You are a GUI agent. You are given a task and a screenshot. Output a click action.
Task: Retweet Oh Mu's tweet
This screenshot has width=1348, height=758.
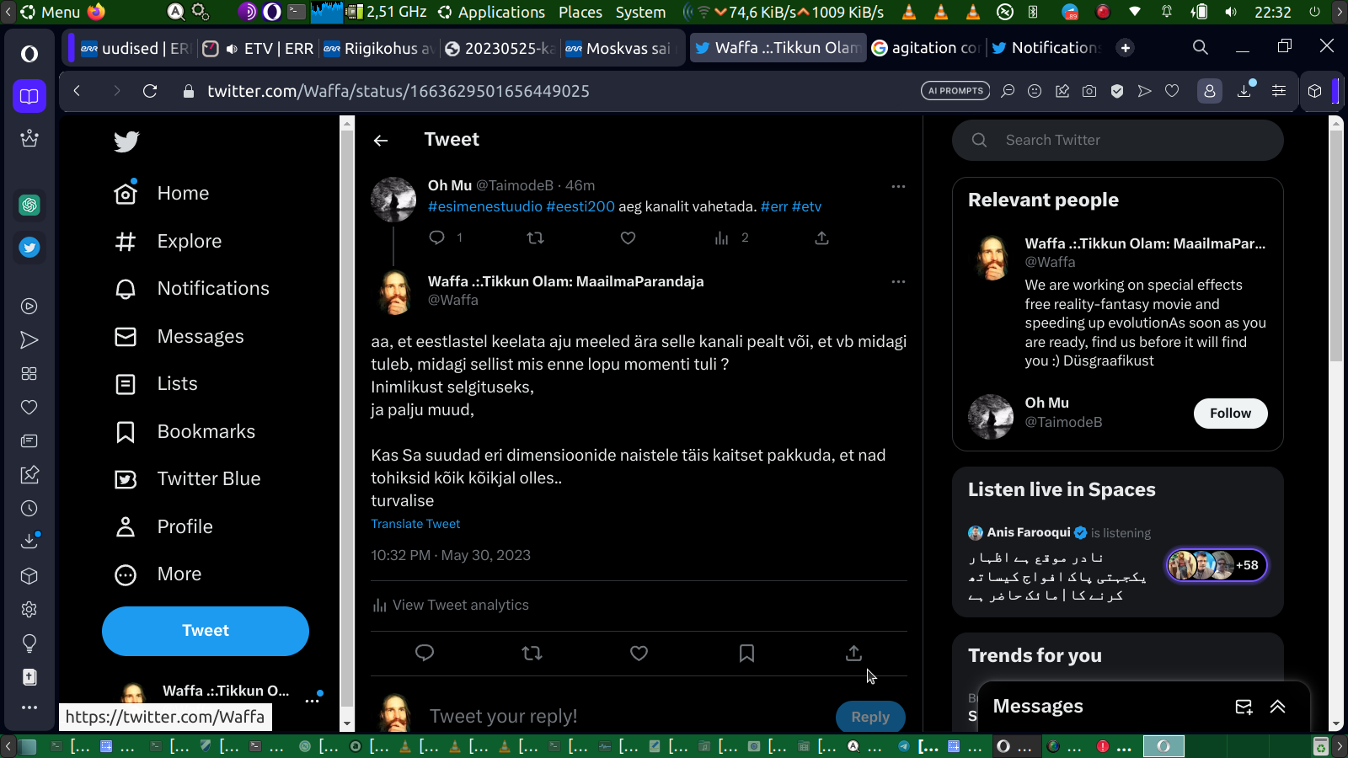535,238
